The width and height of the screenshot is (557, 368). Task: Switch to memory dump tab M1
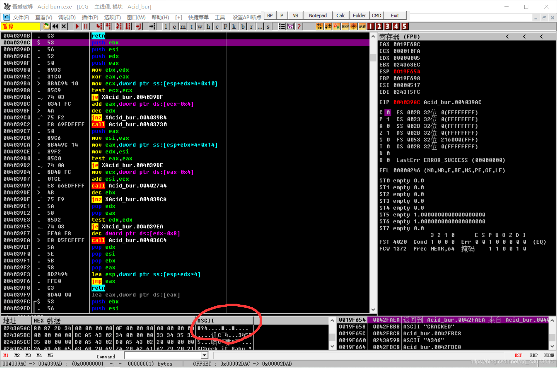click(6, 355)
